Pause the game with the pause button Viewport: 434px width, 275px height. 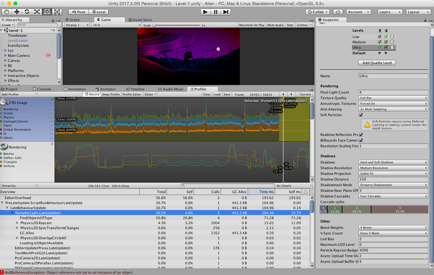(216, 12)
